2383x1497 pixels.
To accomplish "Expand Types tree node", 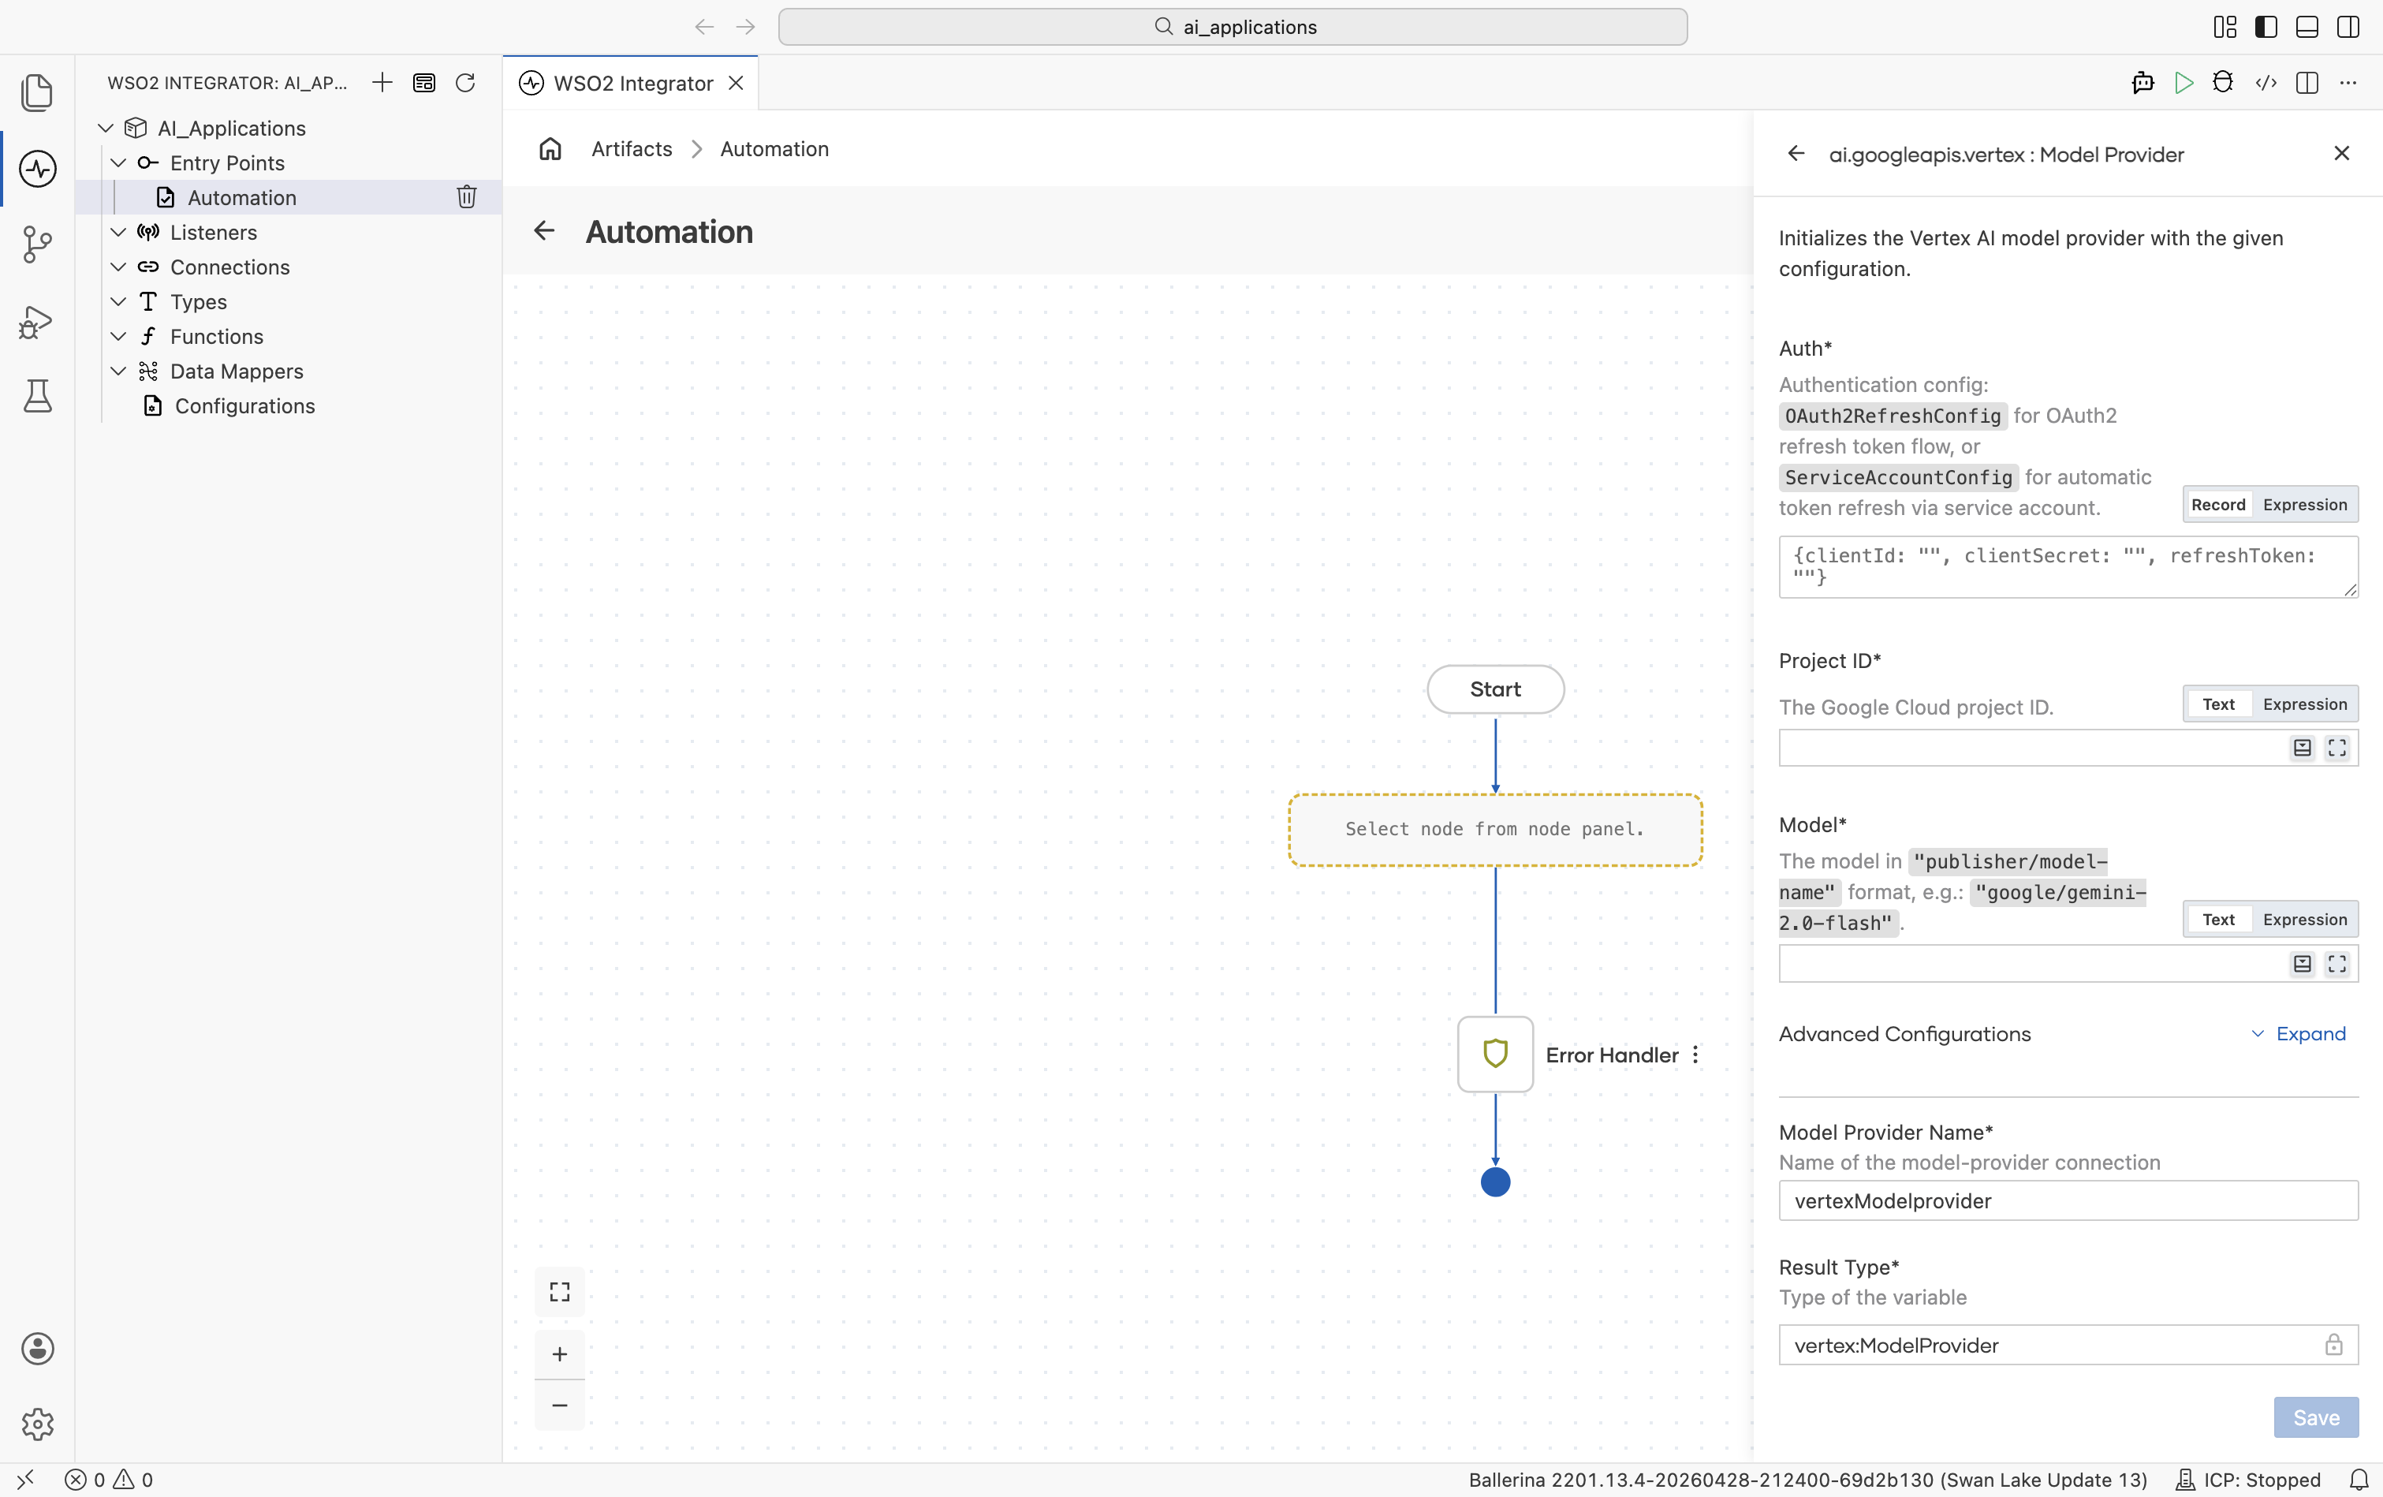I will pos(119,301).
